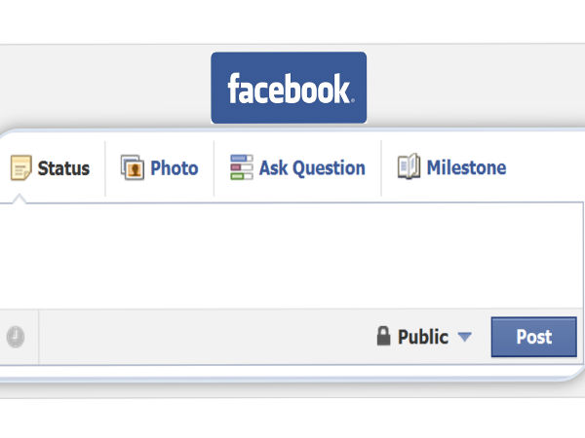Click the Milestone open book icon
Image resolution: width=585 pixels, height=438 pixels.
coord(409,166)
